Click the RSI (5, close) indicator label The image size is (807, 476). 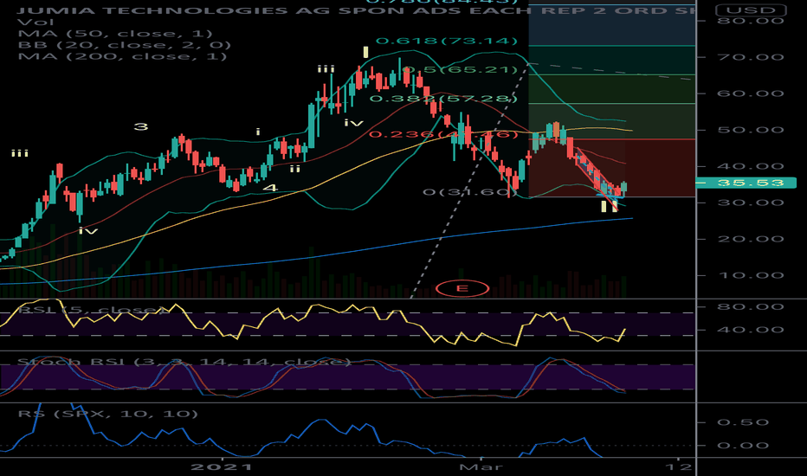click(x=92, y=310)
